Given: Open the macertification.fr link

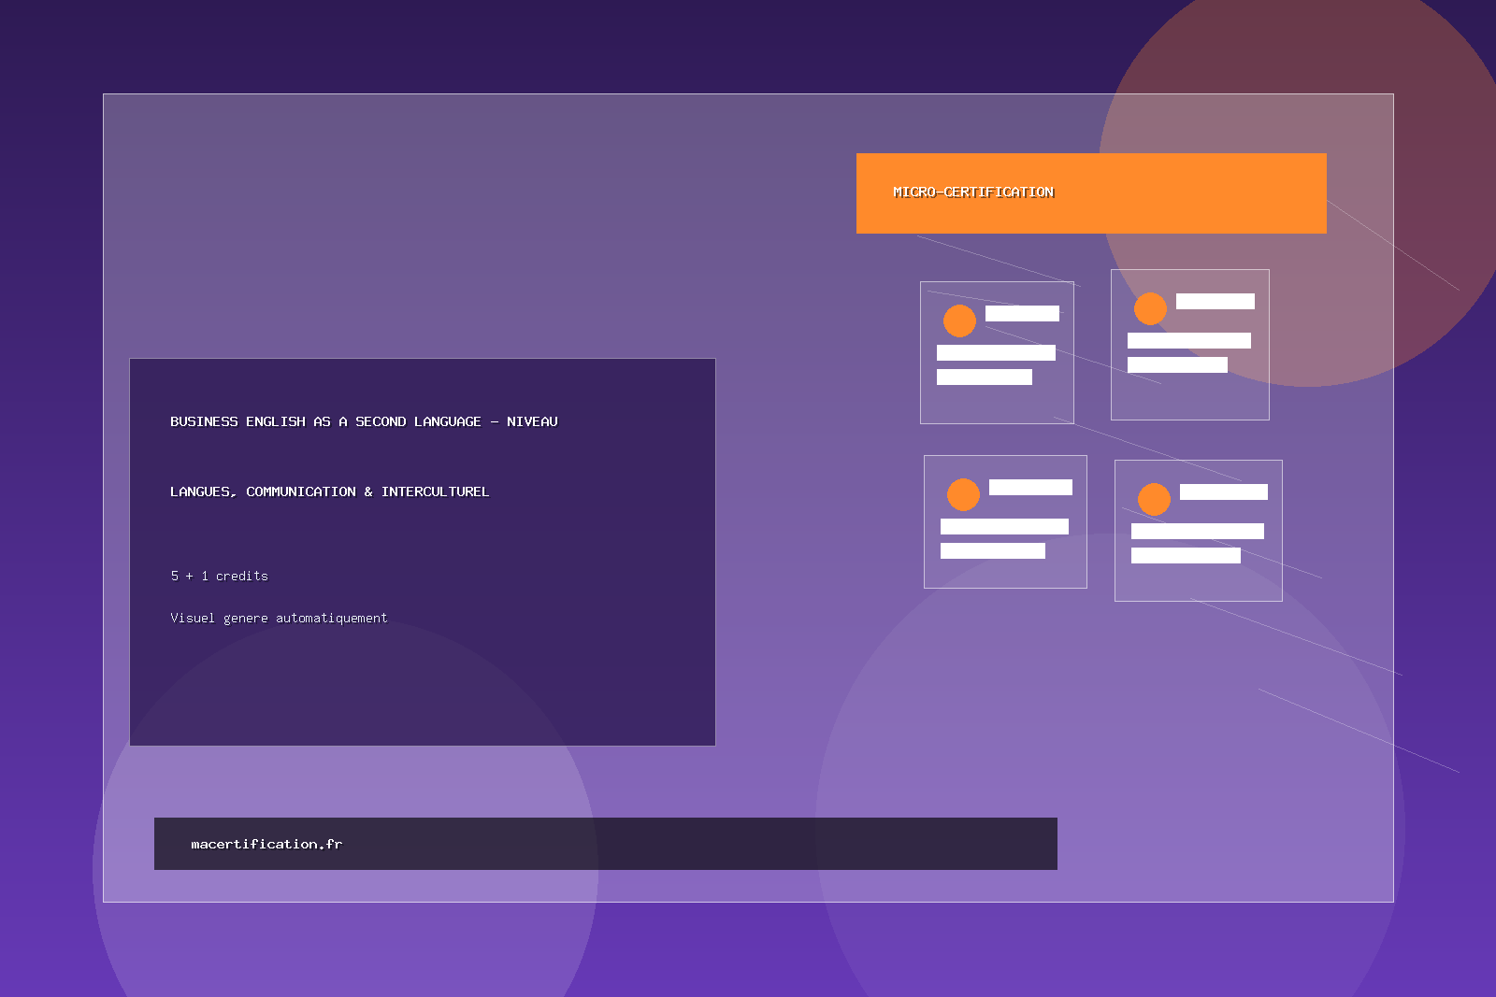Looking at the screenshot, I should [266, 844].
